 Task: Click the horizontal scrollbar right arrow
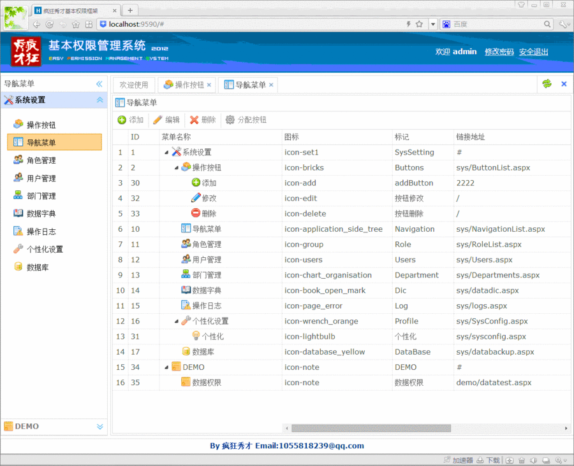click(566, 428)
